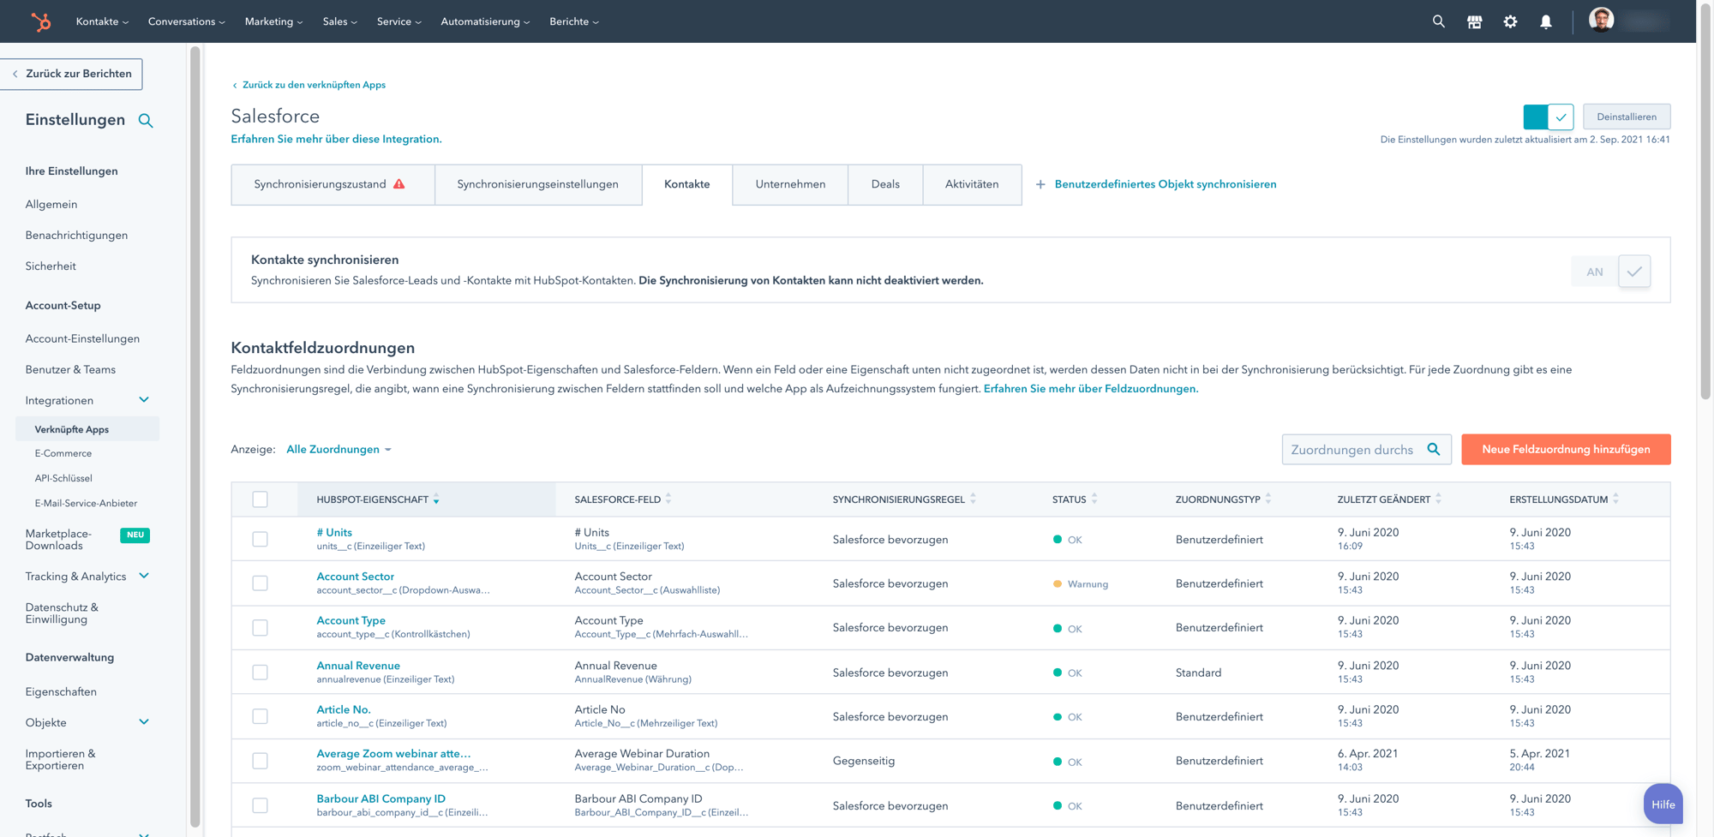Check the Account Sector row checkbox
This screenshot has height=837, width=1714.
coord(260,583)
